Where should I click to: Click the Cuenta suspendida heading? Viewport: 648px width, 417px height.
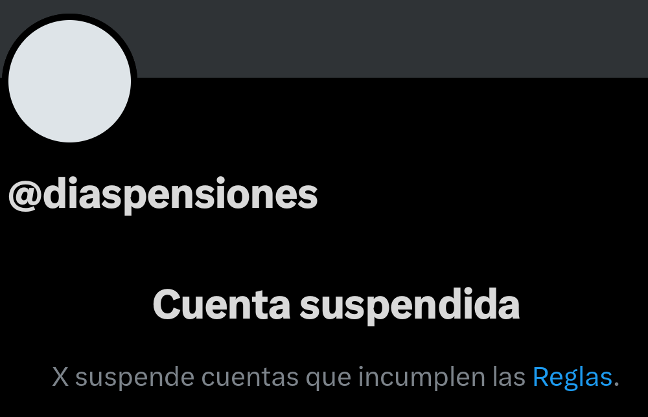[x=336, y=306]
